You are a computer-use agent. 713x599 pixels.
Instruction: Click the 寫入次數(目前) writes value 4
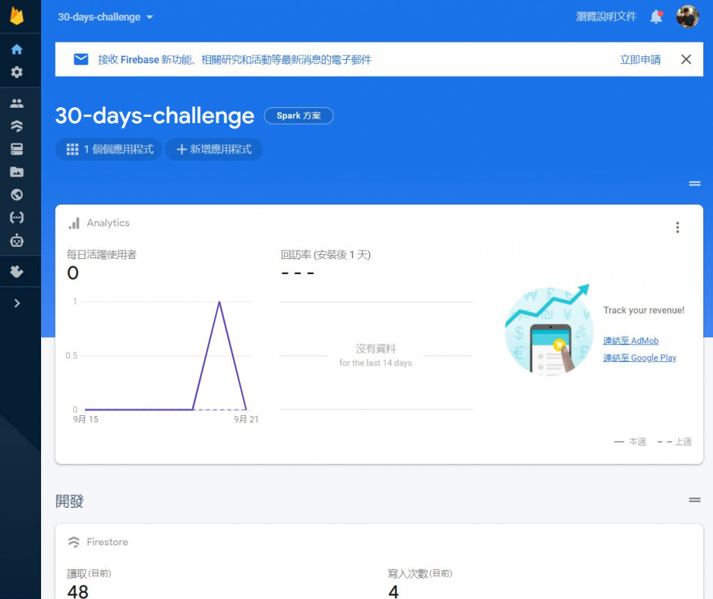[x=393, y=592]
